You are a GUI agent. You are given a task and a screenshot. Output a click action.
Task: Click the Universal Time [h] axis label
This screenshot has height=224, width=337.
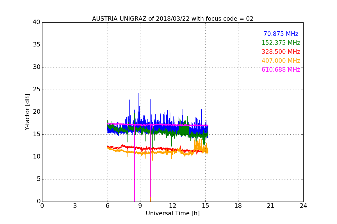pyautogui.click(x=173, y=213)
